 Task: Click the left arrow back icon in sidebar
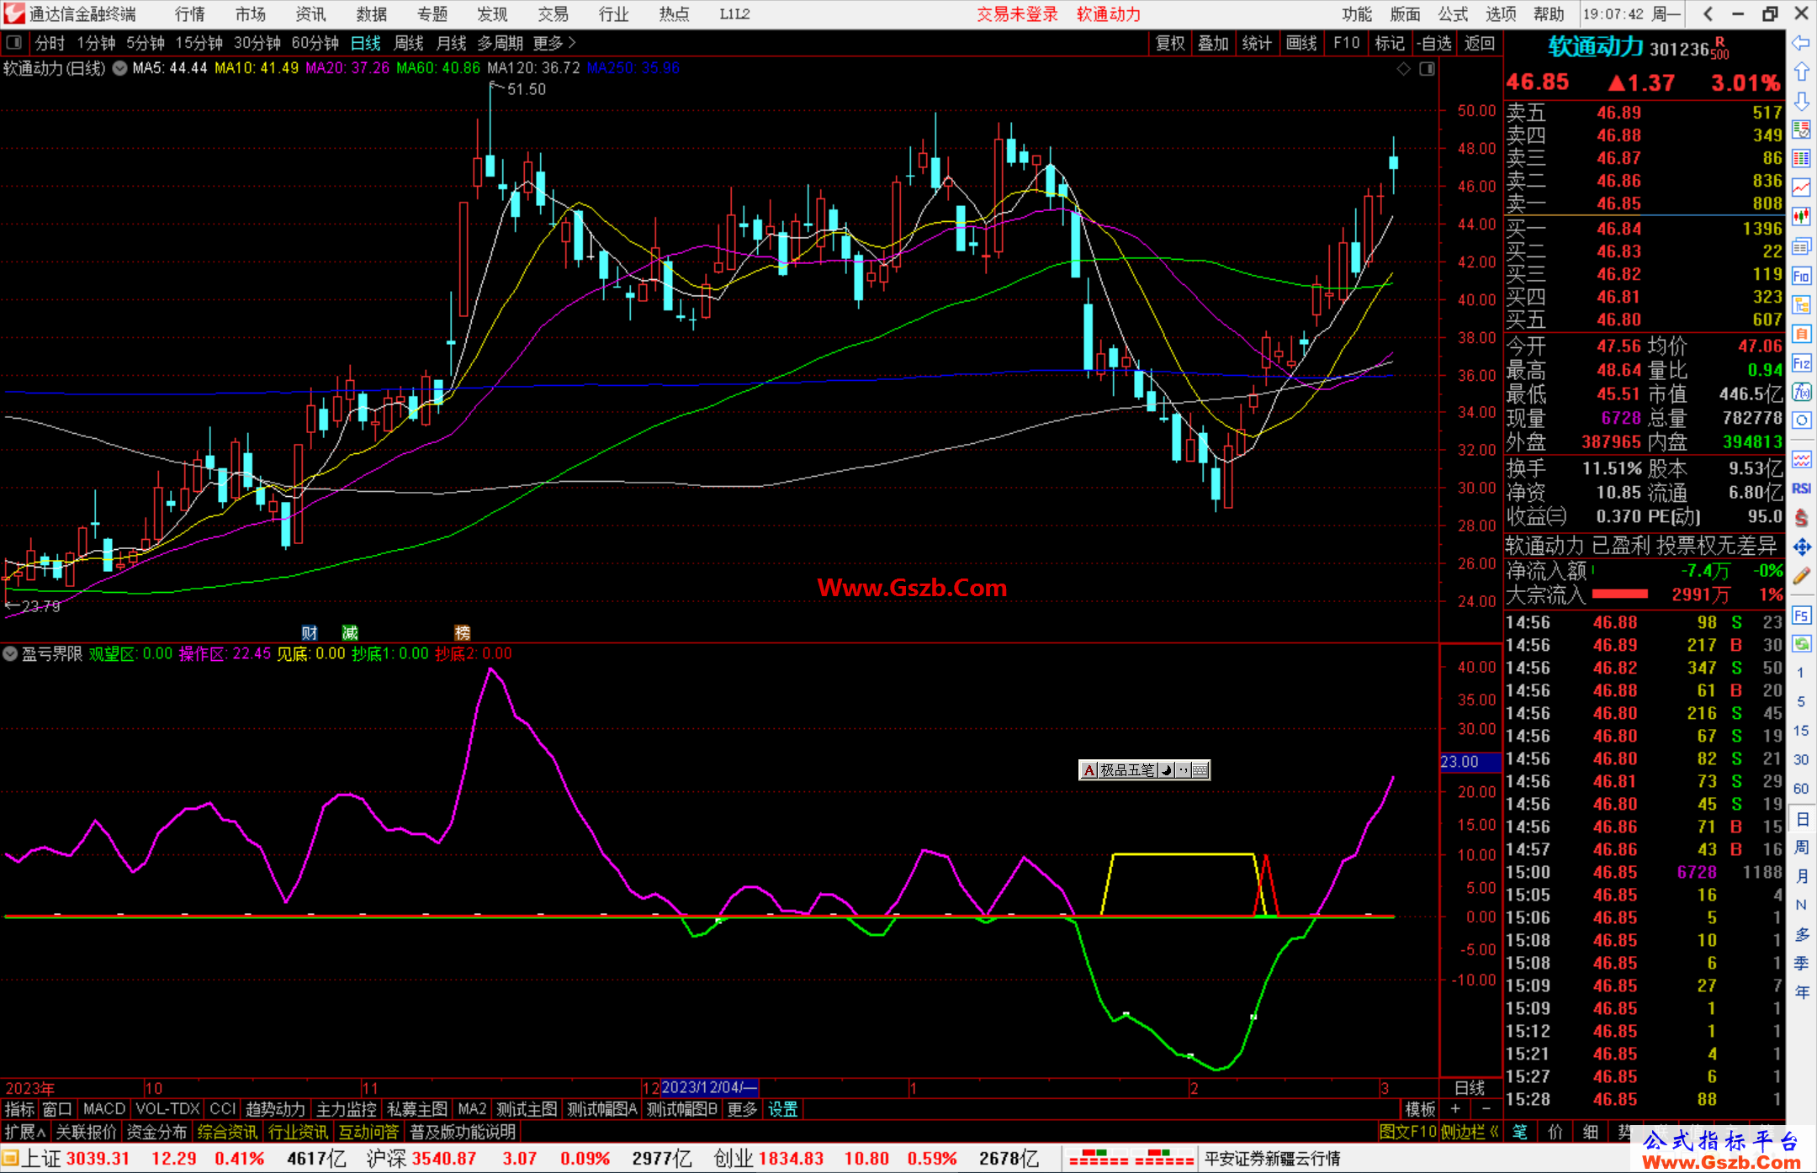(x=1801, y=43)
